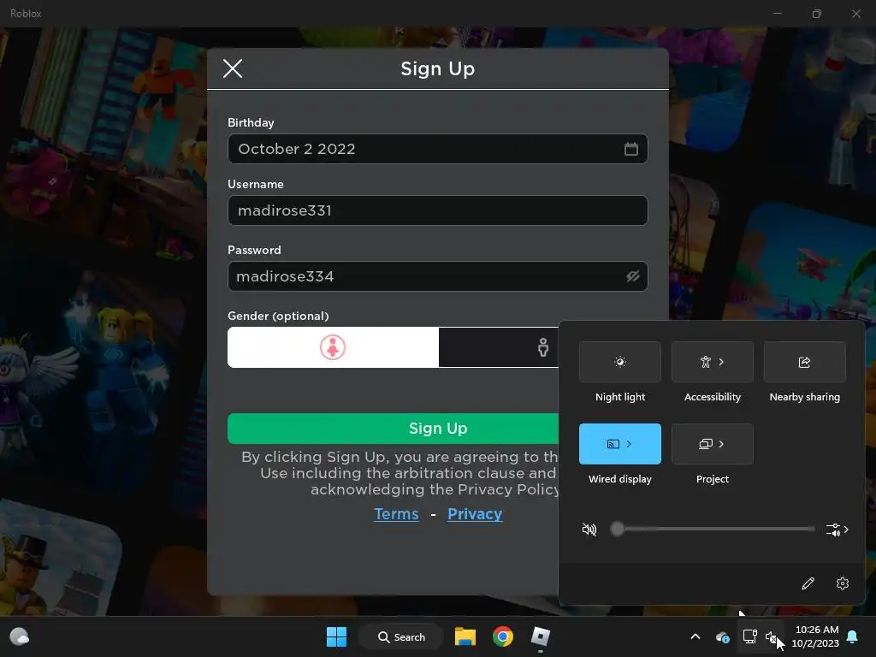Click the taskbar Search box
Viewport: 876px width, 657px height.
click(401, 636)
